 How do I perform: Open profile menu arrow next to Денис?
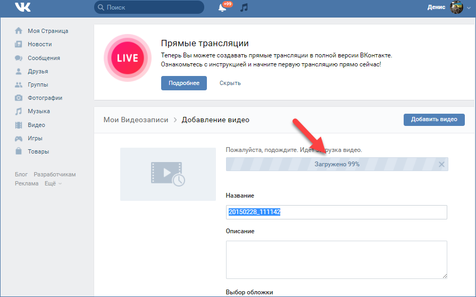tap(468, 9)
